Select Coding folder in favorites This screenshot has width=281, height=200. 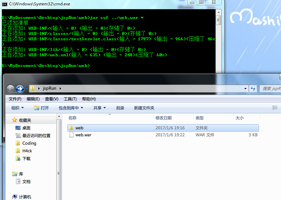point(29,143)
